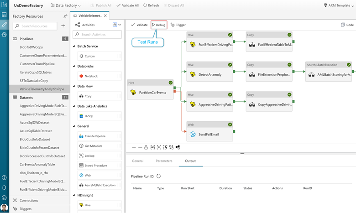Select the SendFailEmail Web activity node
Viewport: 356px width, 213px height.
point(210,131)
